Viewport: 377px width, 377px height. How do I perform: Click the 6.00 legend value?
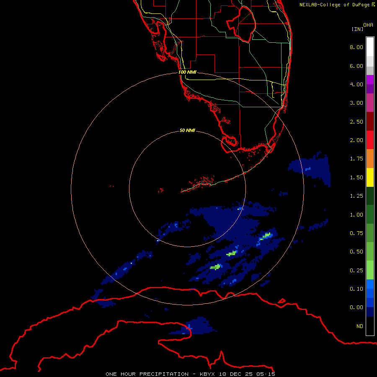click(x=356, y=66)
